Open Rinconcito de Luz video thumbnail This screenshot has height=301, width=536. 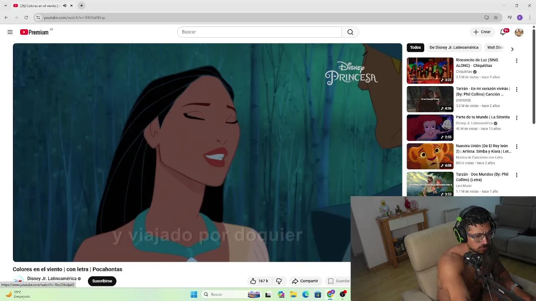430,70
